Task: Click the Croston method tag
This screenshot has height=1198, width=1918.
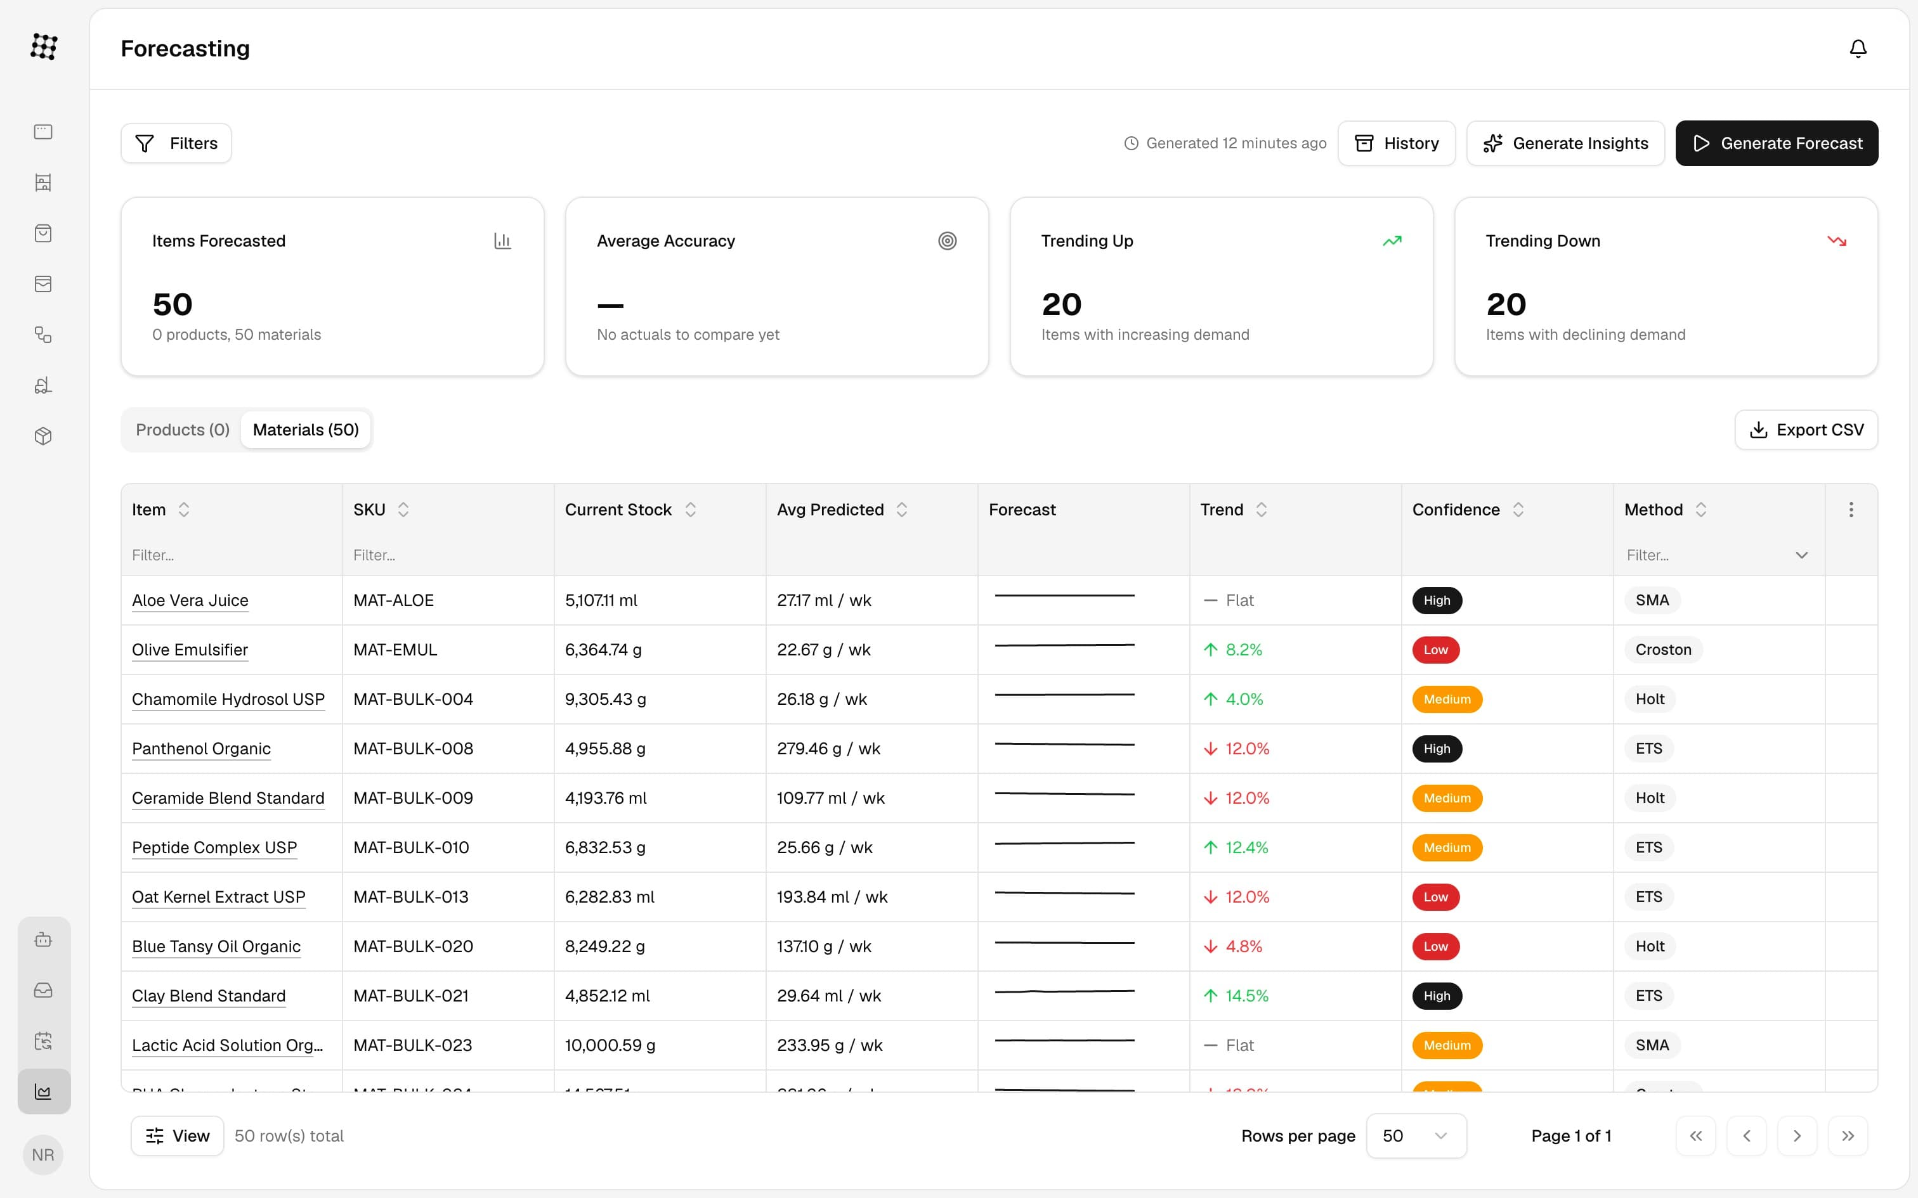Action: 1663,650
